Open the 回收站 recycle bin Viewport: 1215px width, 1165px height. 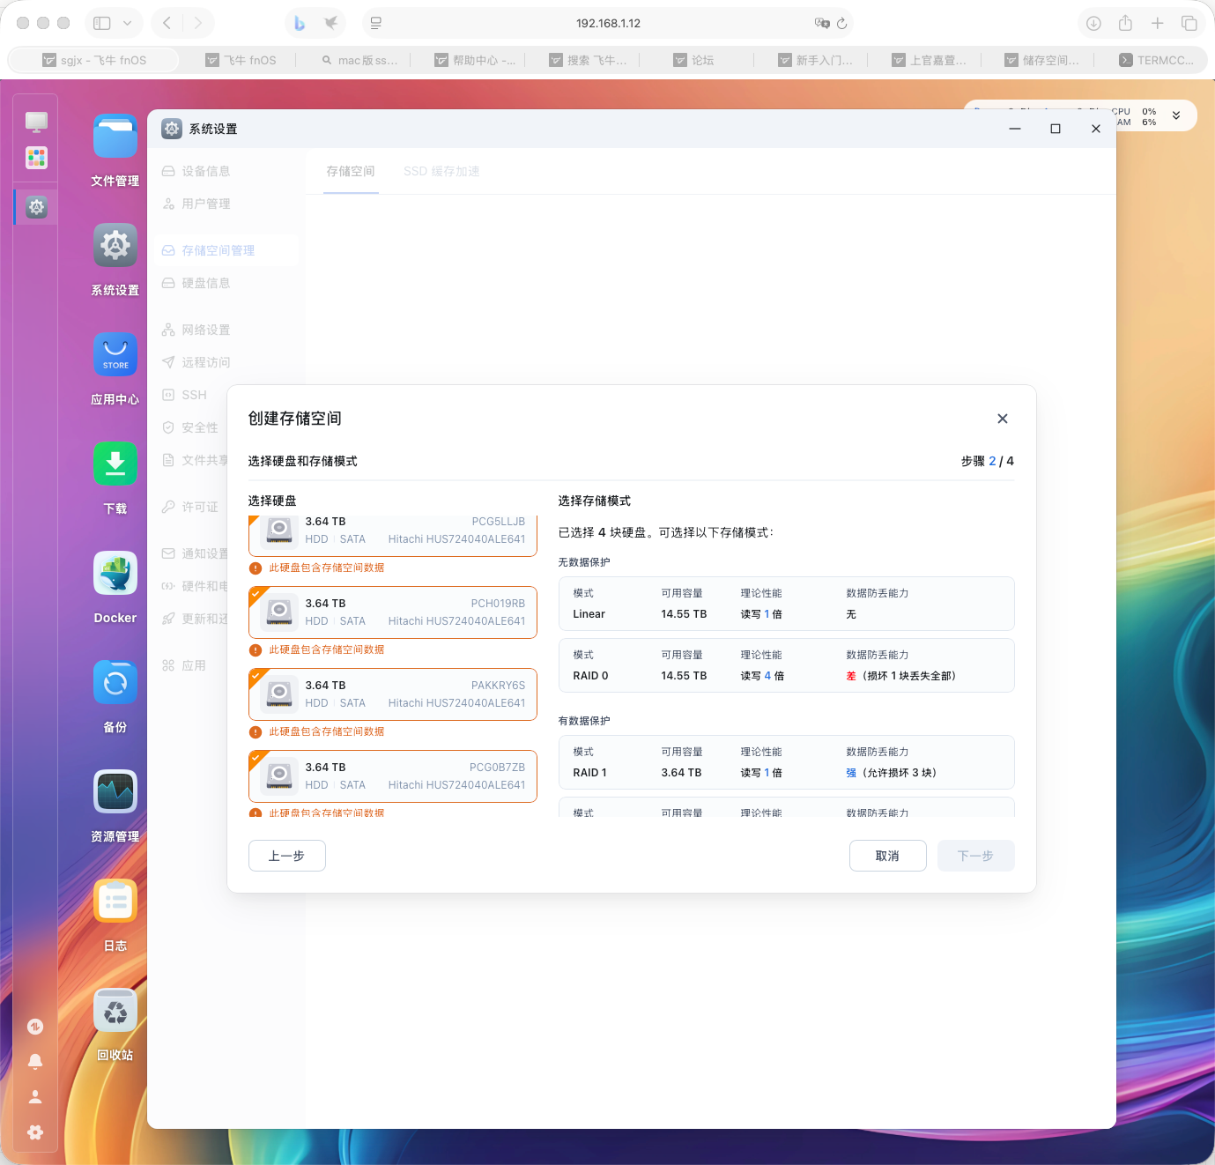point(115,1011)
